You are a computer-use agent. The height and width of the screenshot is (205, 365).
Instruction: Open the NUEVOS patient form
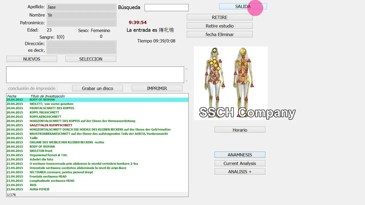[32, 59]
